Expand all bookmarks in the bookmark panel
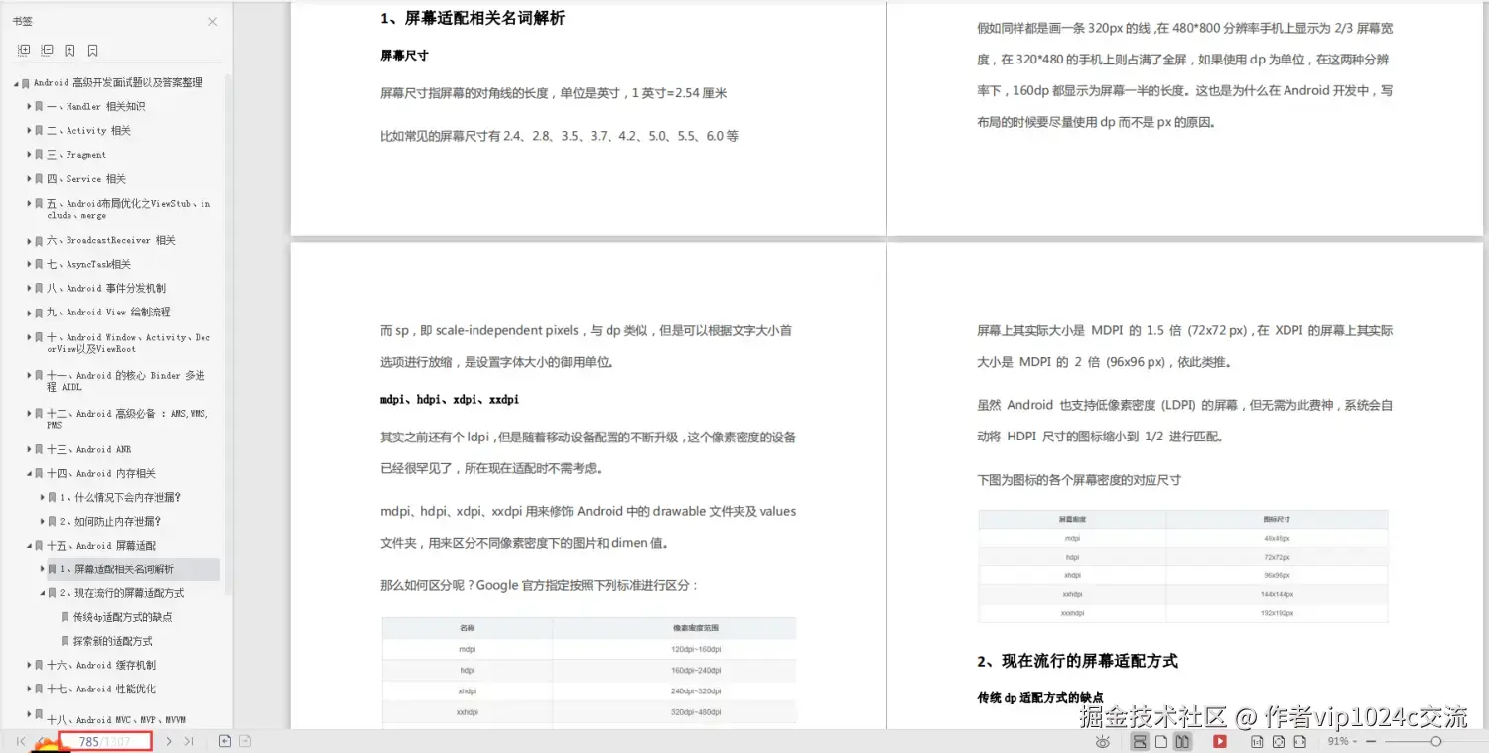 (x=24, y=50)
